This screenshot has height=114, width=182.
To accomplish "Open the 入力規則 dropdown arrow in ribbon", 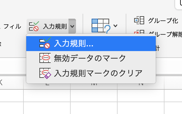I will (72, 26).
